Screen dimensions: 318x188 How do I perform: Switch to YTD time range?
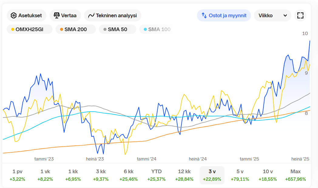[x=156, y=175]
